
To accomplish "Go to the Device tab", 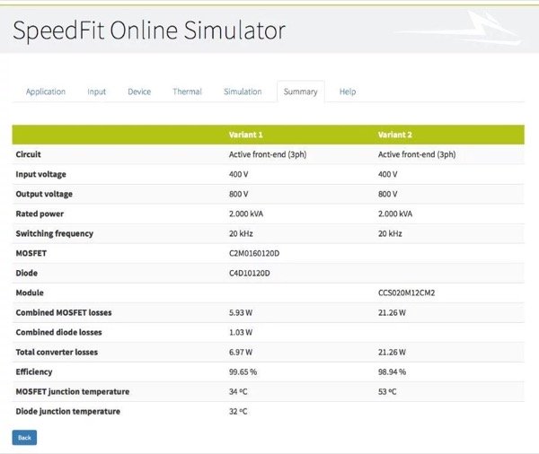I will click(x=139, y=92).
